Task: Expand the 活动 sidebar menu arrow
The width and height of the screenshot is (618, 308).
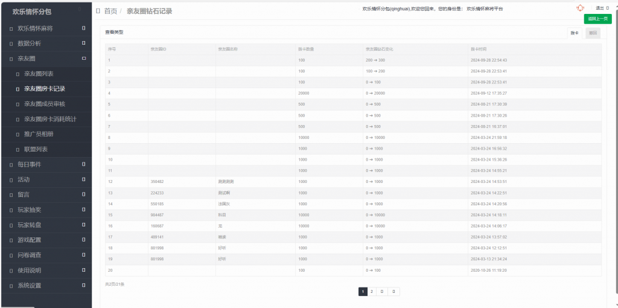Action: [x=83, y=179]
